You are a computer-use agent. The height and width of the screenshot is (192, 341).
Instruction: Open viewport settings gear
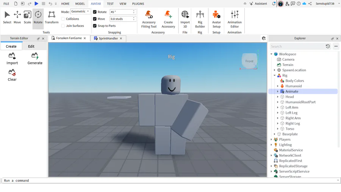[x=264, y=38]
